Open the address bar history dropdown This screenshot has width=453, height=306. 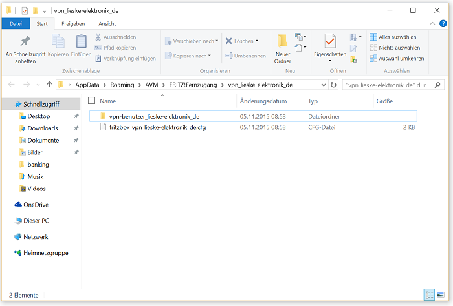(323, 85)
